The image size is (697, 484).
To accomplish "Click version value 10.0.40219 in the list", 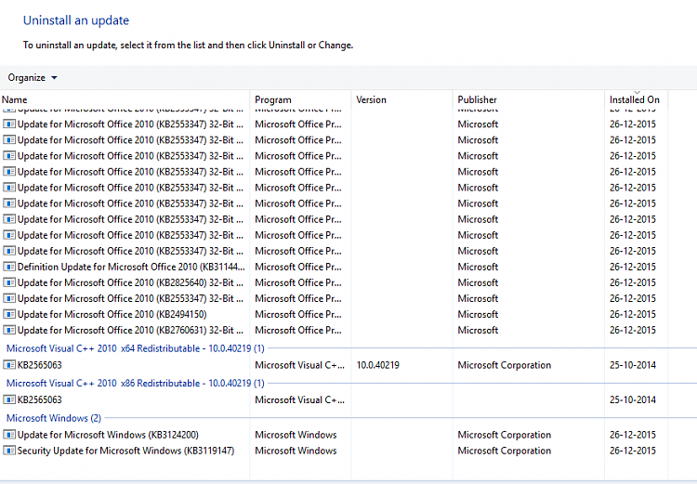I will 378,365.
